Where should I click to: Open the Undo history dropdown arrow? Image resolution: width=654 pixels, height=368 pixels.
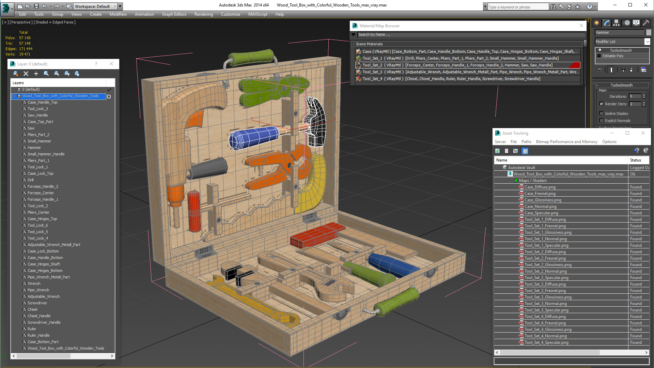click(50, 6)
